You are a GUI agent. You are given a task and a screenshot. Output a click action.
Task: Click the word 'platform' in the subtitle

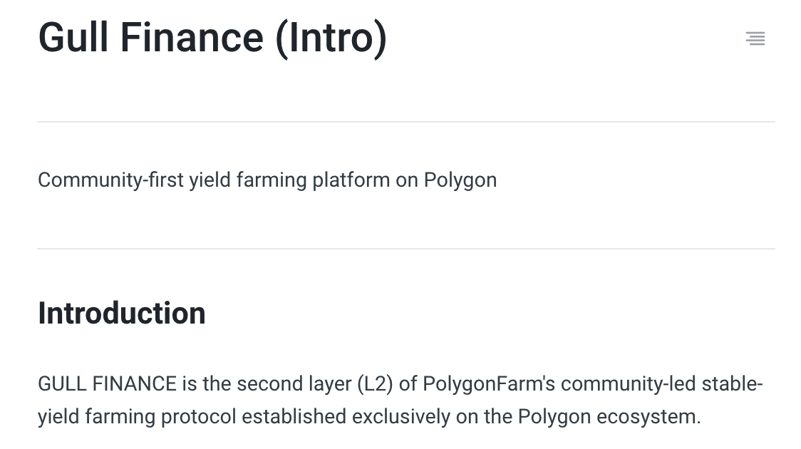coord(351,181)
